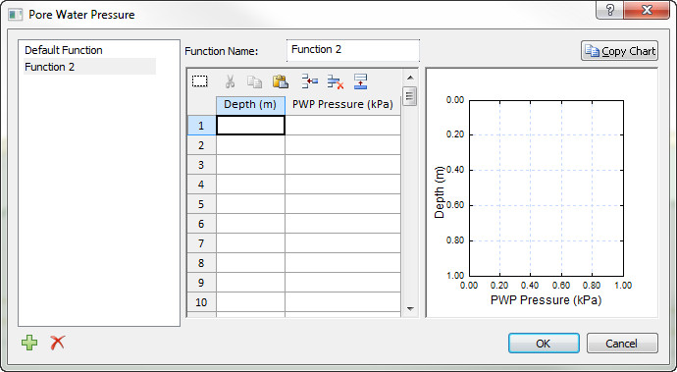Select Function 2 in the list
This screenshot has height=372, width=677.
click(x=89, y=67)
